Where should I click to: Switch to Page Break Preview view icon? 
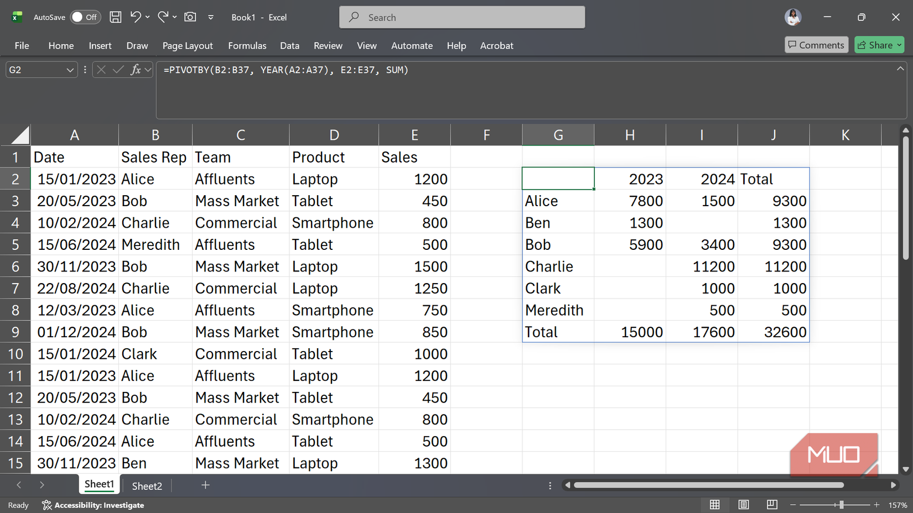pos(772,505)
